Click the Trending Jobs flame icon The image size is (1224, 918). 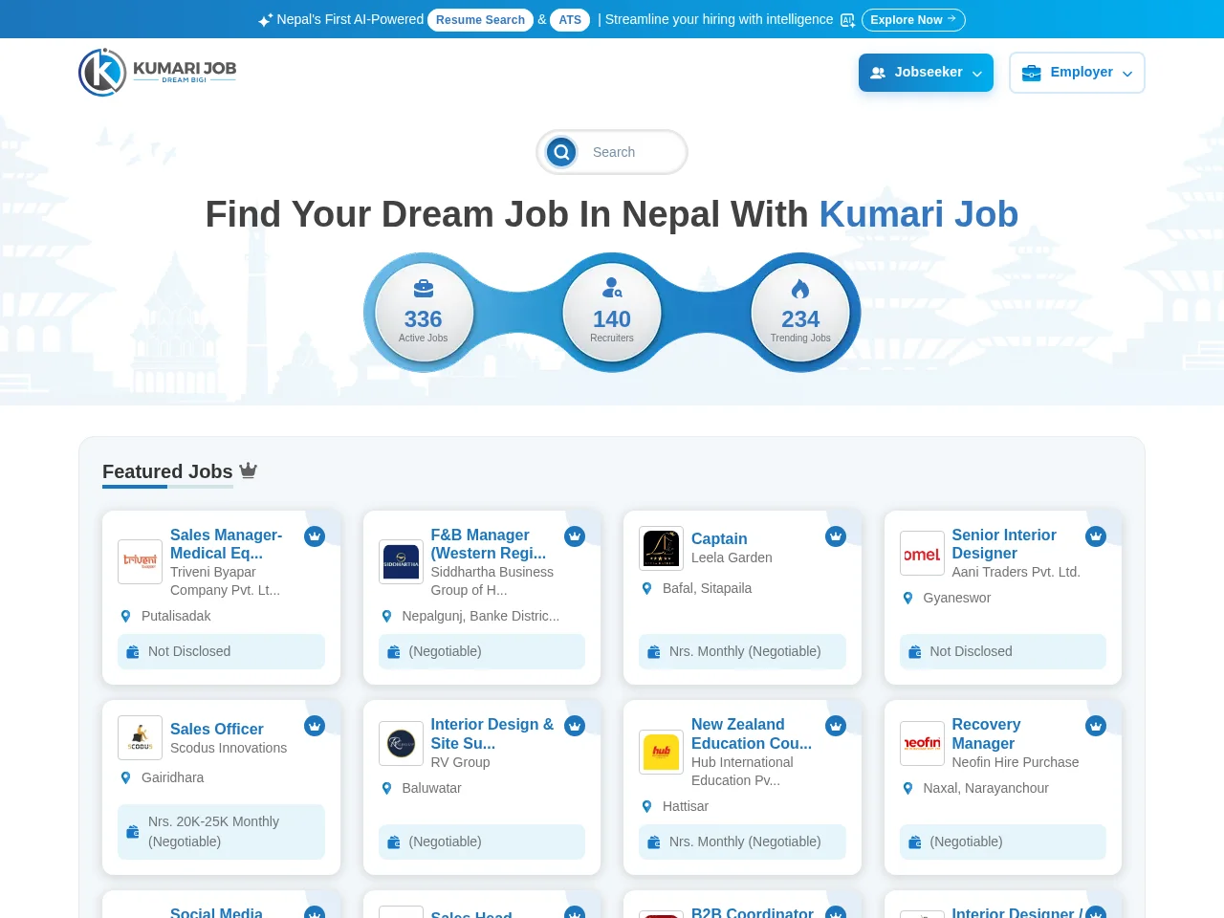pyautogui.click(x=800, y=288)
